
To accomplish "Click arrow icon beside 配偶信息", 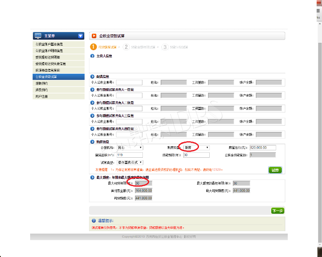I will click(92, 77).
